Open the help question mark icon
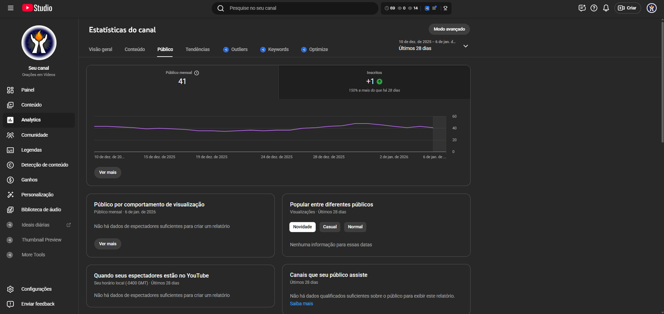 click(x=594, y=8)
